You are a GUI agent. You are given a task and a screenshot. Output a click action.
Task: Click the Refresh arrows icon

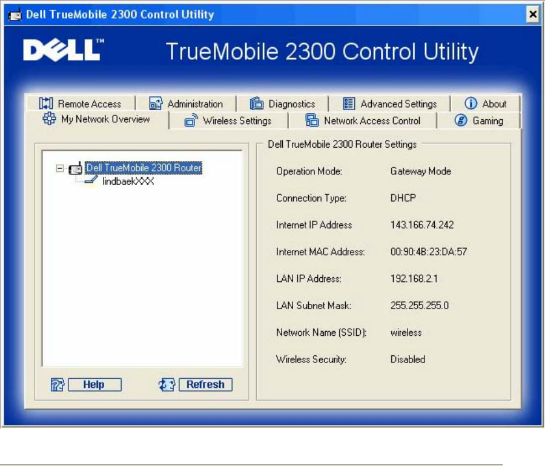tap(167, 385)
